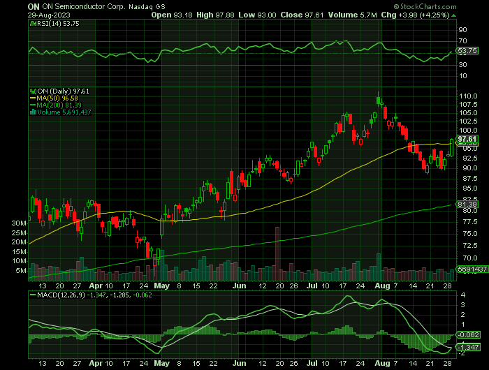Image resolution: width=489 pixels, height=370 pixels.
Task: Click 'Jun' on the price chart date axis
Action: coord(240,286)
